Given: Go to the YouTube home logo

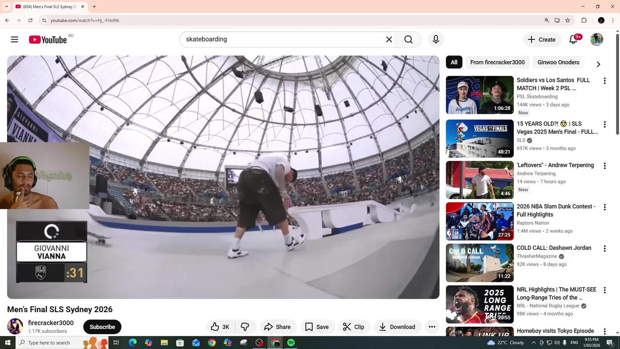Looking at the screenshot, I should pos(47,40).
